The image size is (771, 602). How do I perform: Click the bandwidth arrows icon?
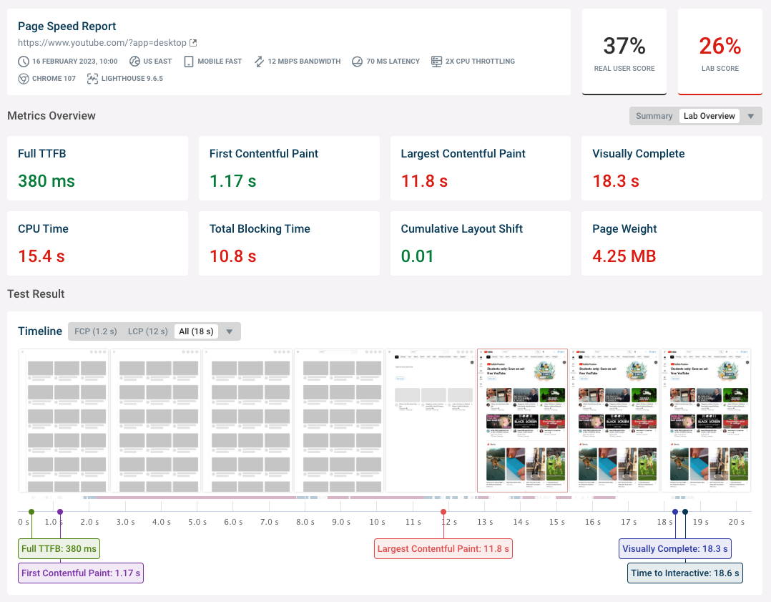pos(259,62)
